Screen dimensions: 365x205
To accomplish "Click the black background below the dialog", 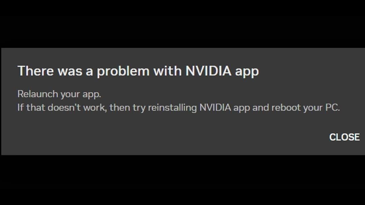I will 182,180.
